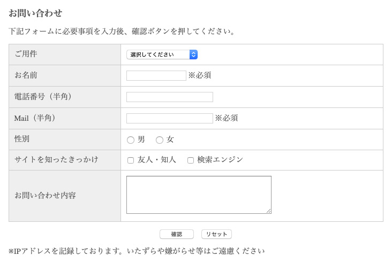Click the blue arrows on the 選択してください select
The image size is (392, 263).
(193, 55)
